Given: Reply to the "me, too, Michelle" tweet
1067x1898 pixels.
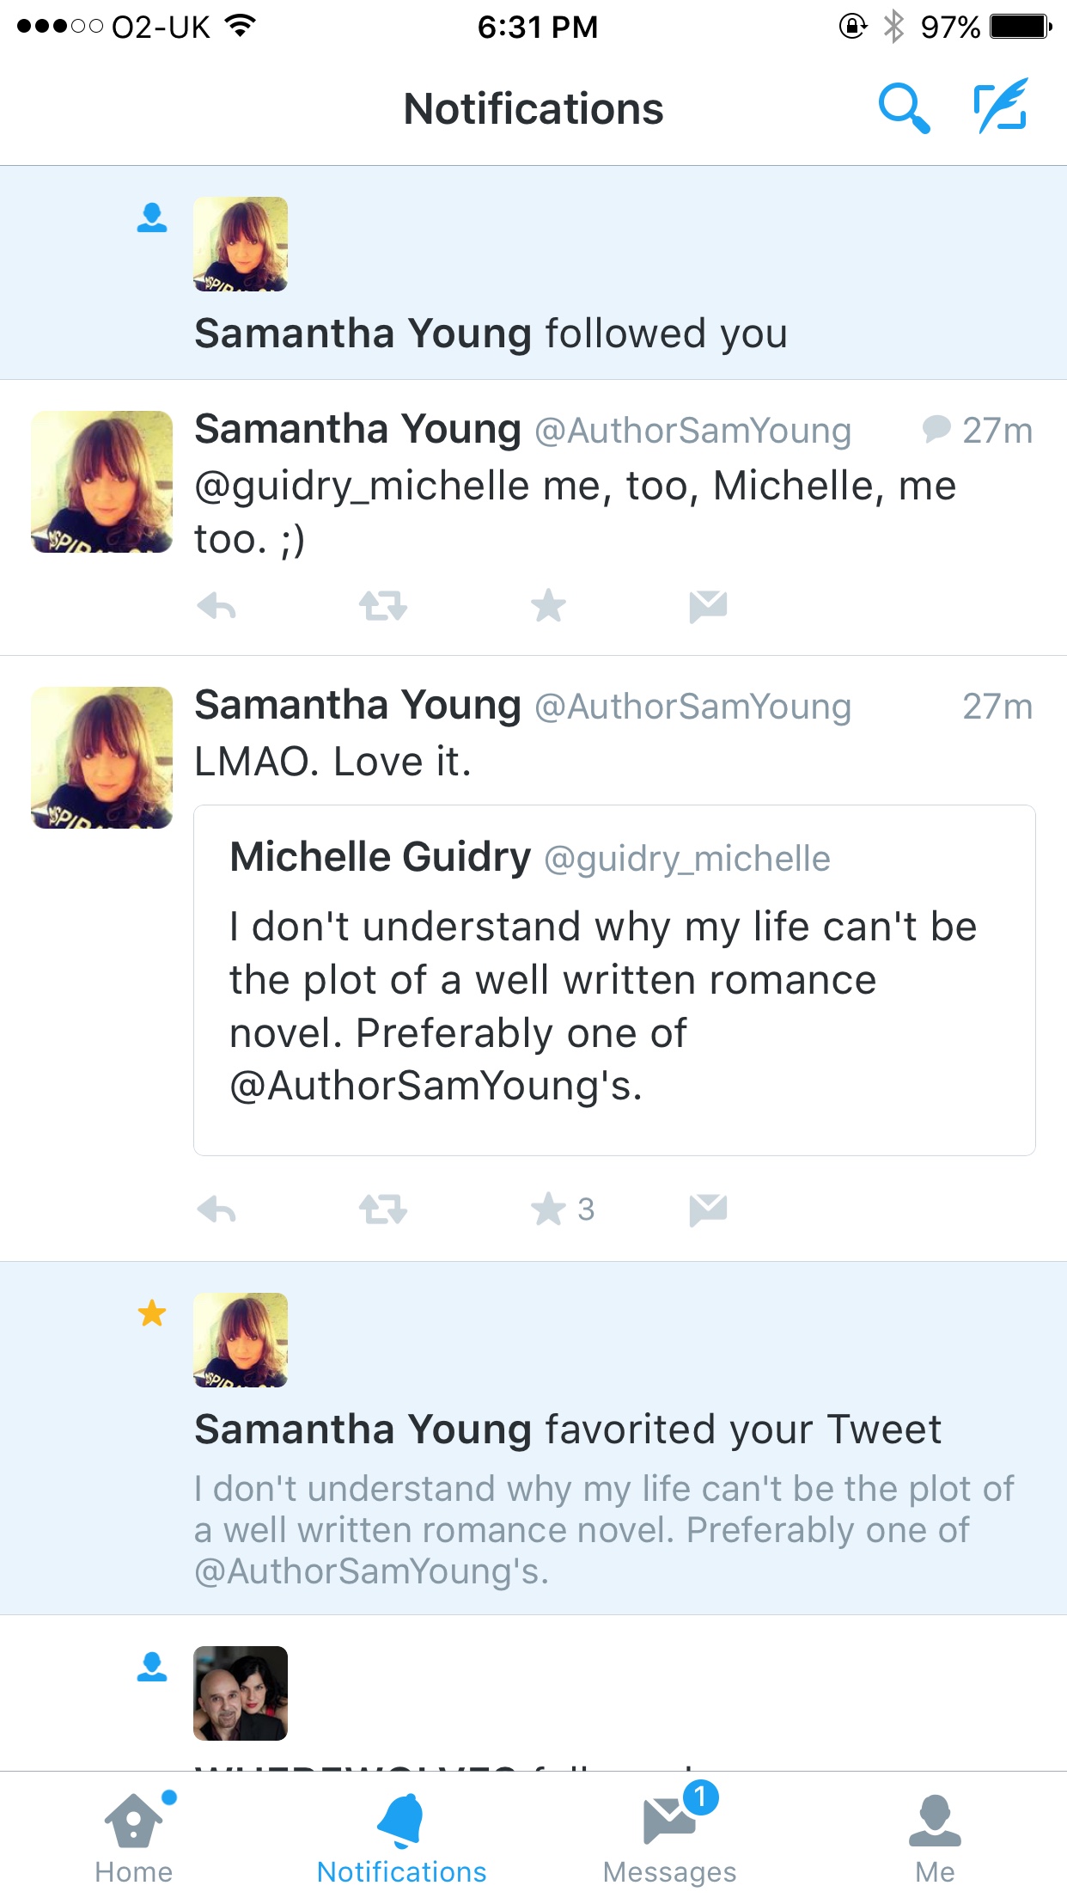Looking at the screenshot, I should click(216, 607).
